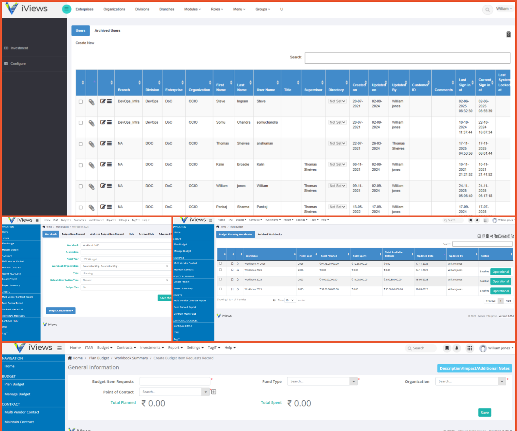
Task: Open the list-lines icon in Steve Ingram row
Action: 109,101
